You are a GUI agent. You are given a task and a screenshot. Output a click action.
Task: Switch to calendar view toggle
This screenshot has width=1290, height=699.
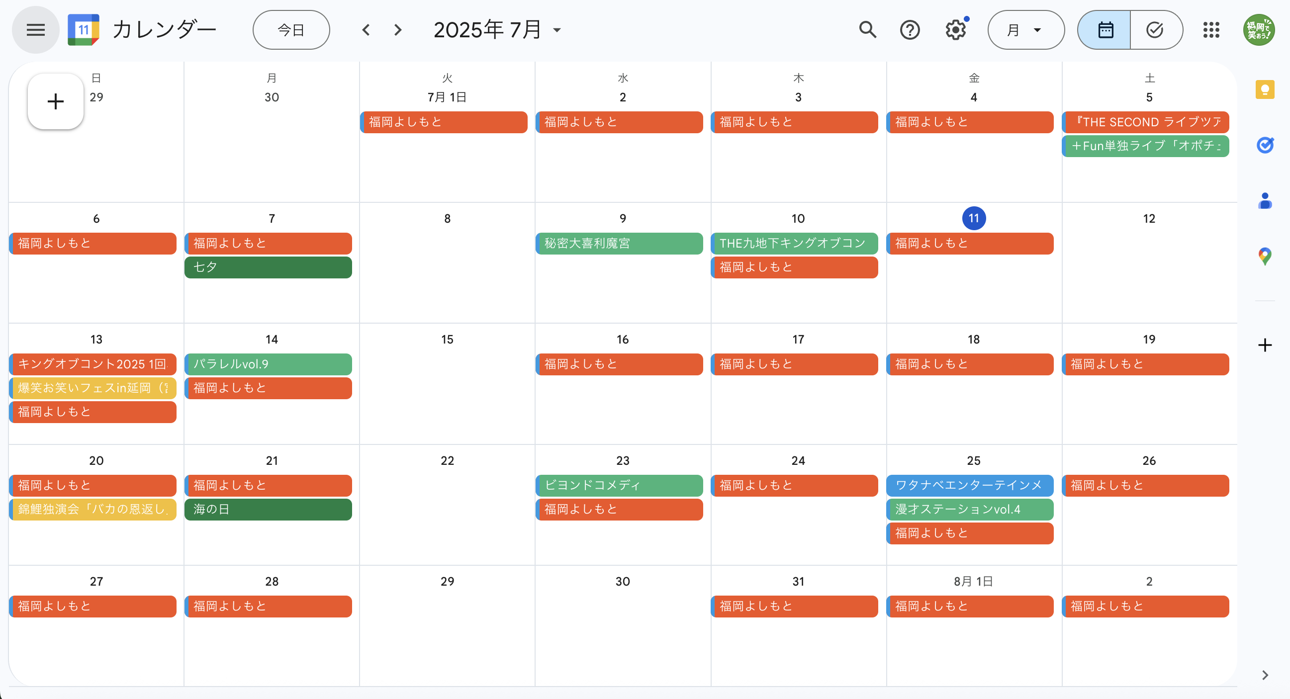pyautogui.click(x=1105, y=30)
